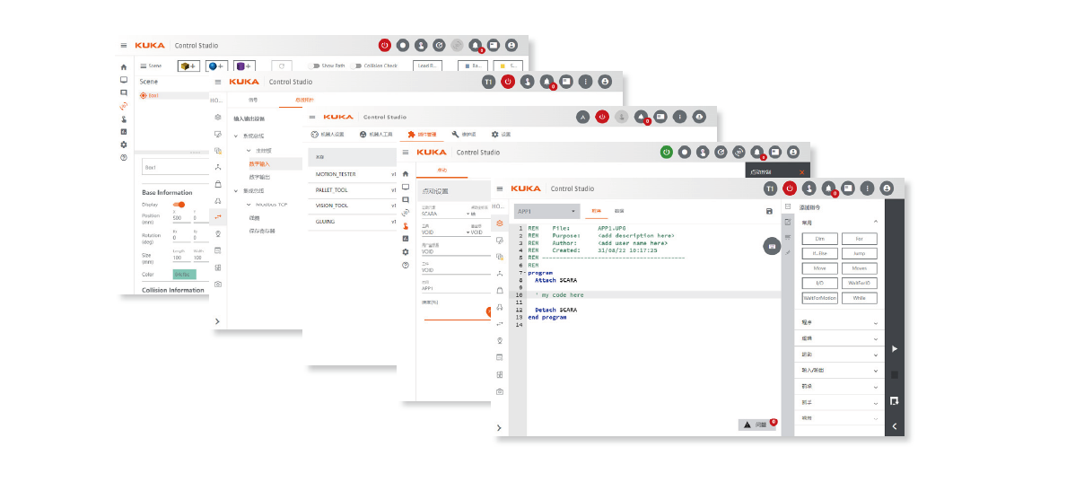Toggle Collision Check switch in rearmost window
The image size is (1084, 482).
tap(357, 66)
